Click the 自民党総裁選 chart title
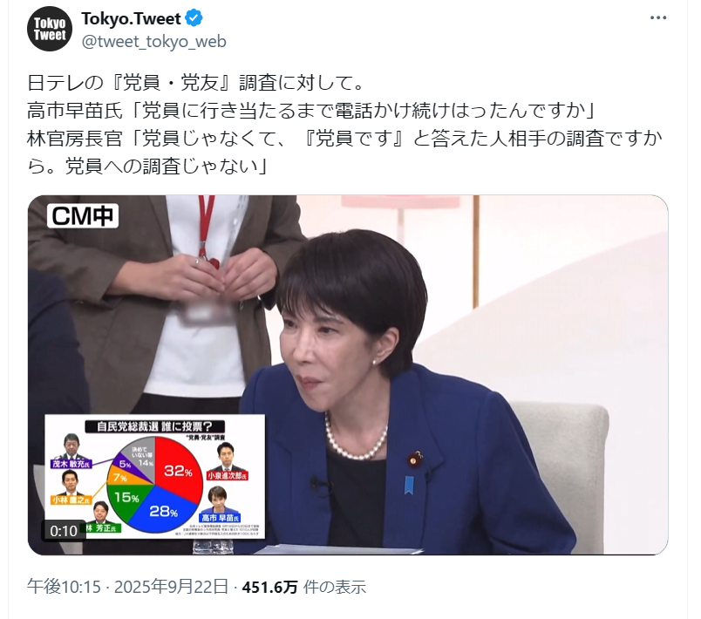Viewport: 701px width, 619px height. 154,426
